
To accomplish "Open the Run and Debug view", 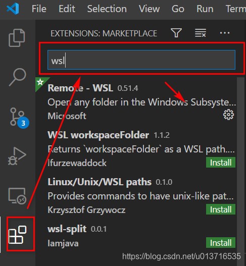I will click(x=17, y=156).
